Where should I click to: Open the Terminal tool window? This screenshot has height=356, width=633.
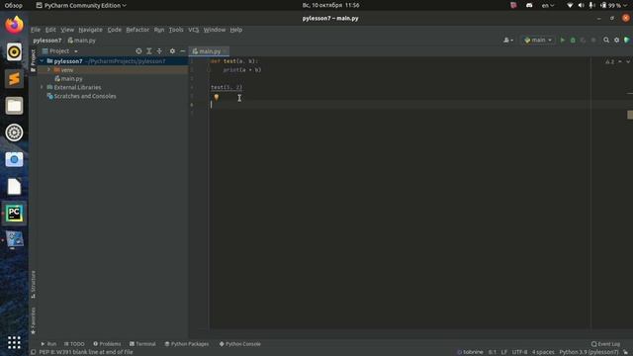142,344
